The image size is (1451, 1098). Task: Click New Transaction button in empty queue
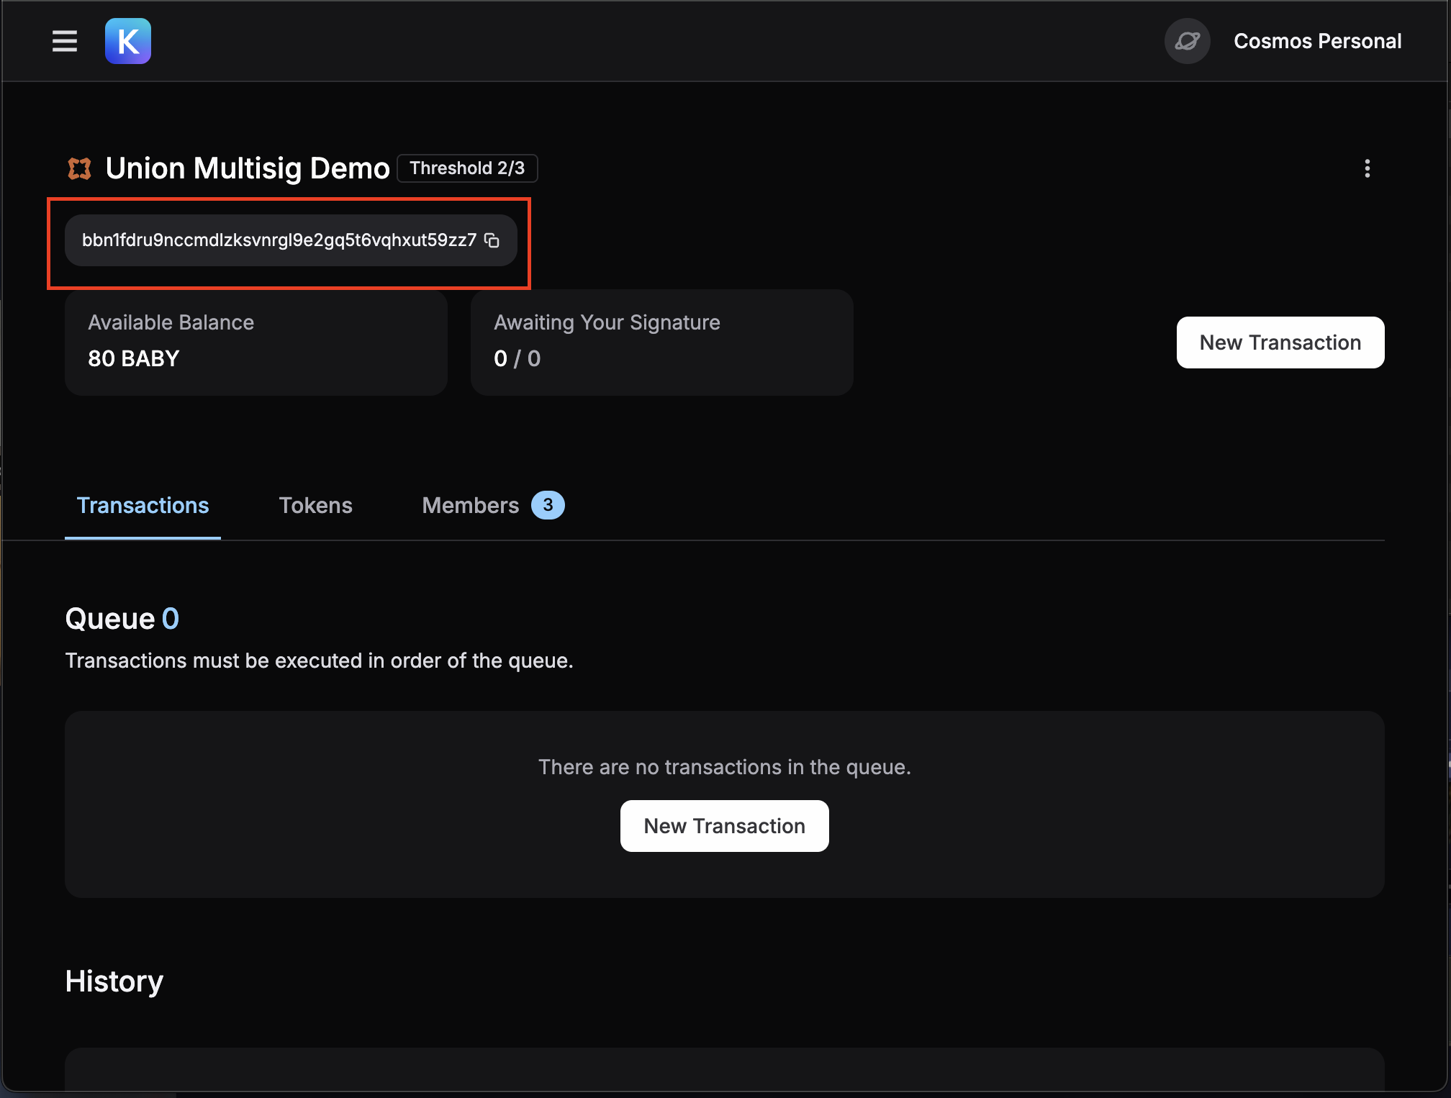click(724, 826)
